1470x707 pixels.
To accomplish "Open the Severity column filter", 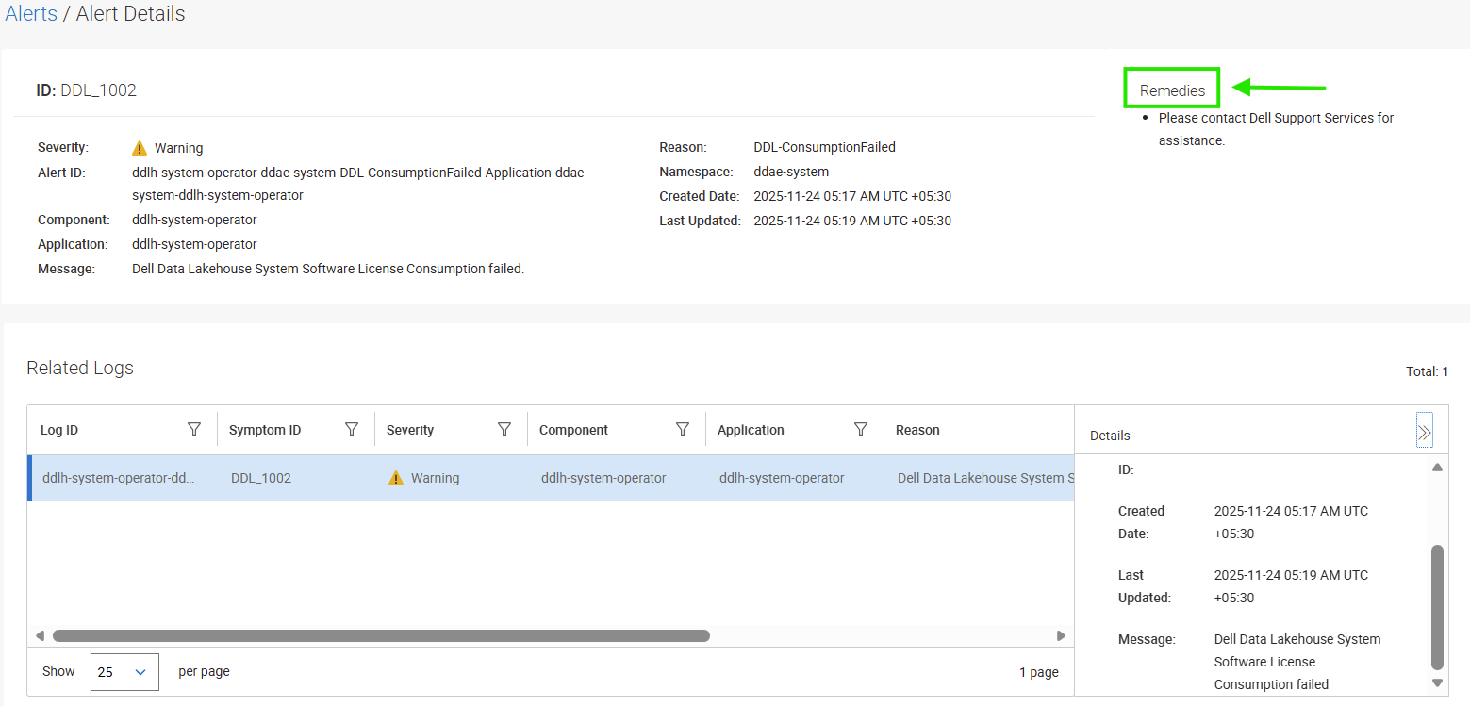I will click(x=504, y=430).
